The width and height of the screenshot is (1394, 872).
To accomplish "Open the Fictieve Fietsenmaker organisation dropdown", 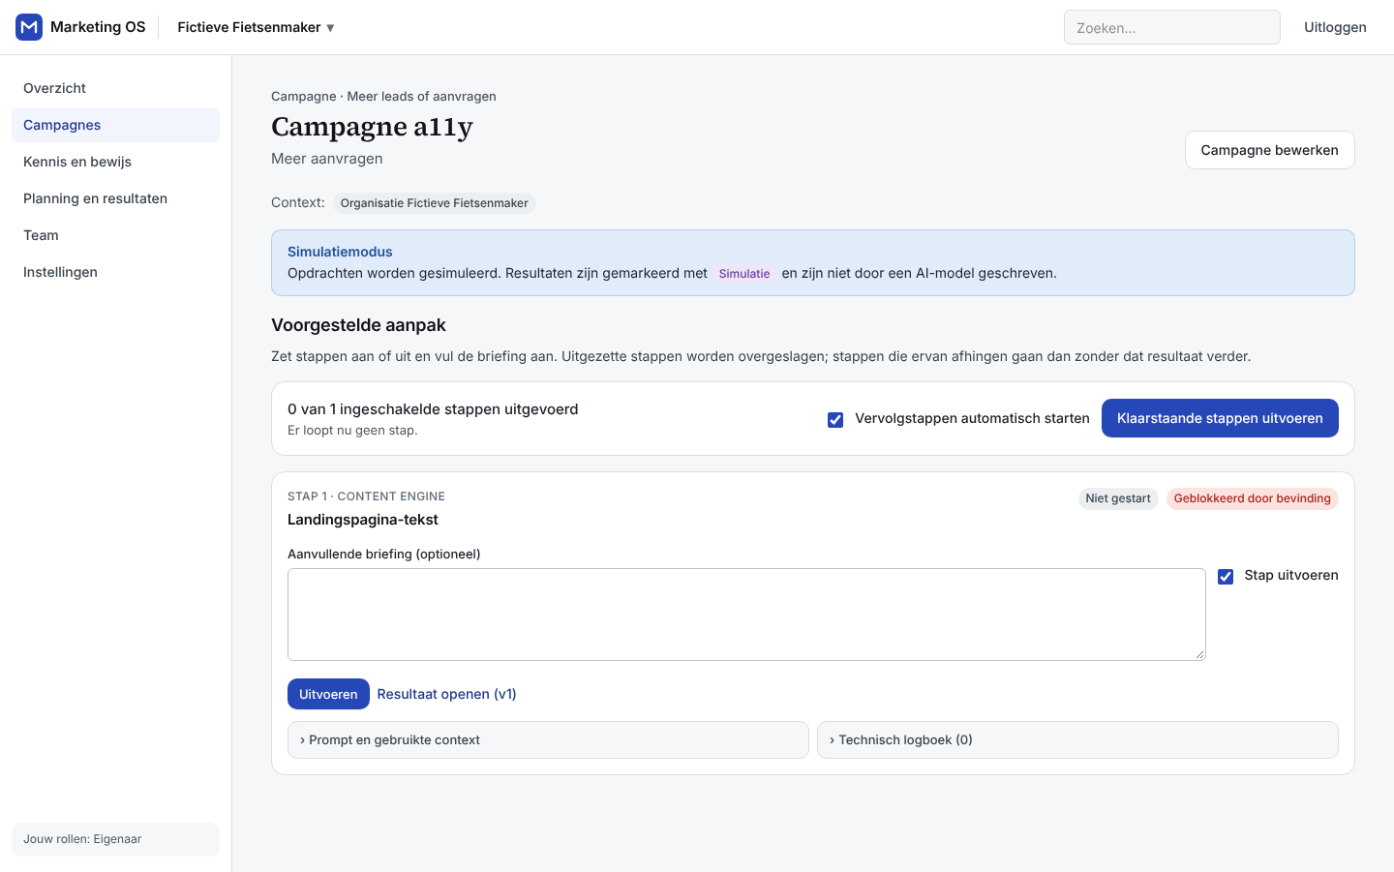I will (256, 27).
